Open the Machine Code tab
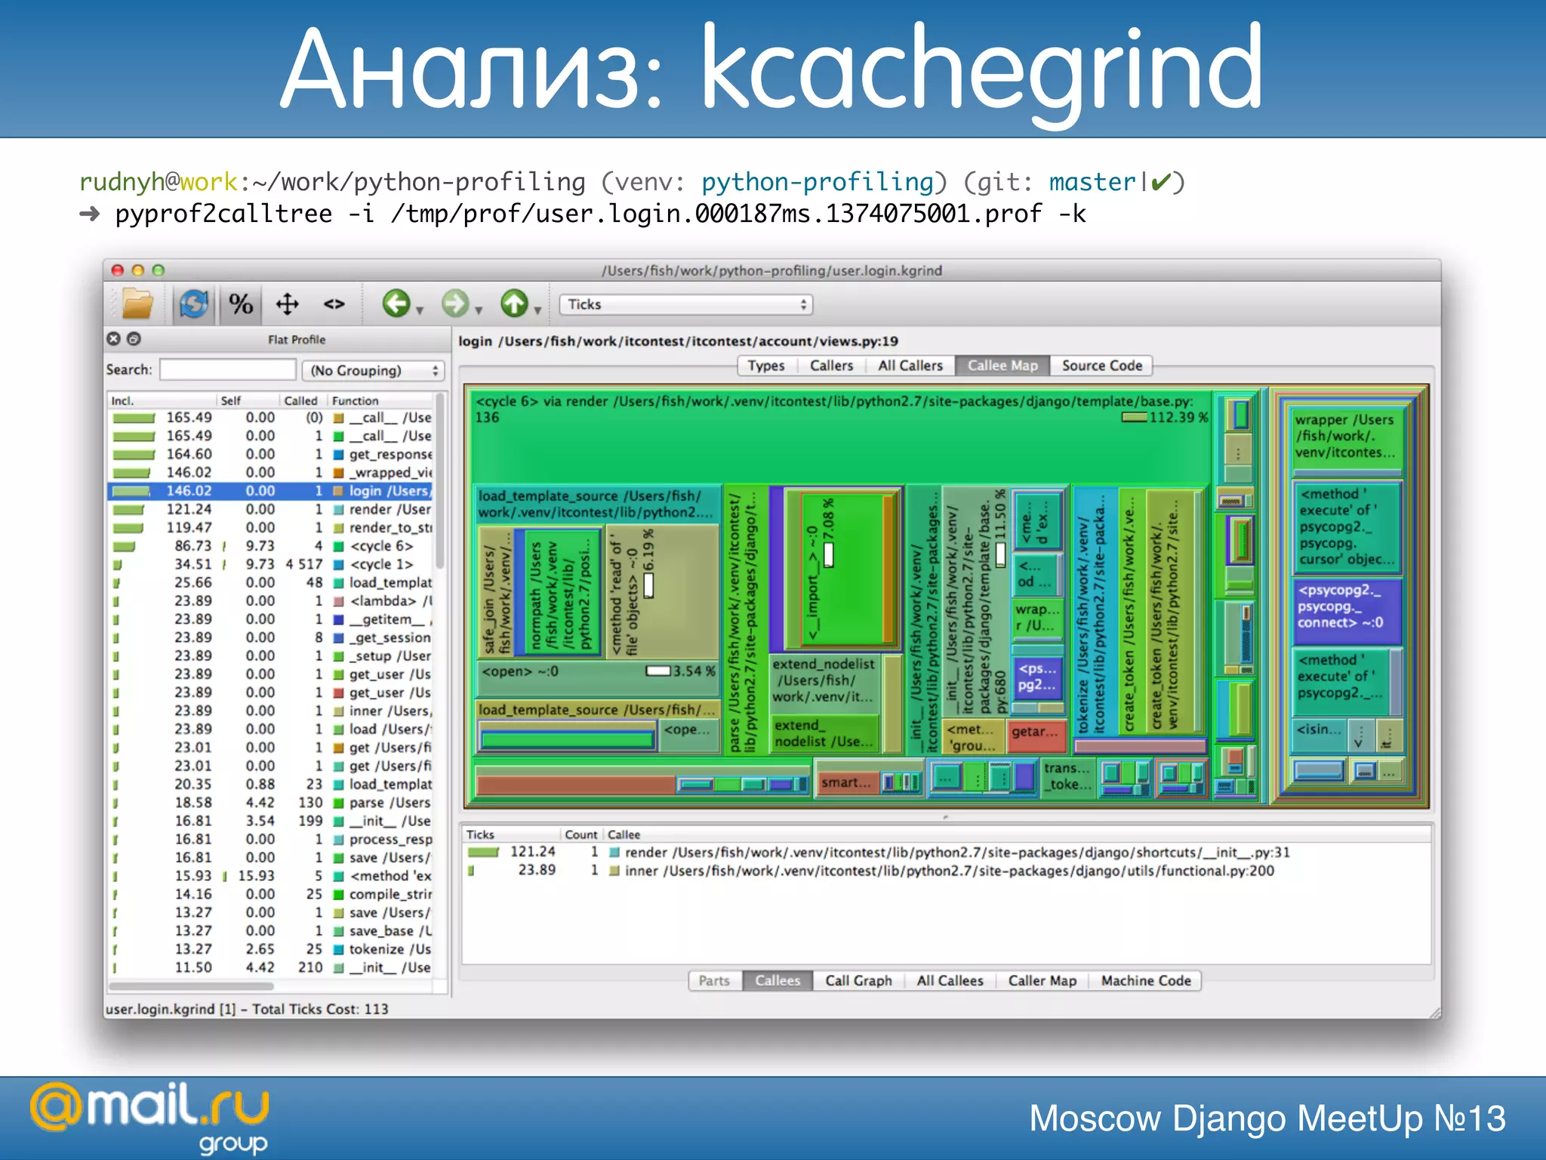The image size is (1546, 1160). 1145,980
